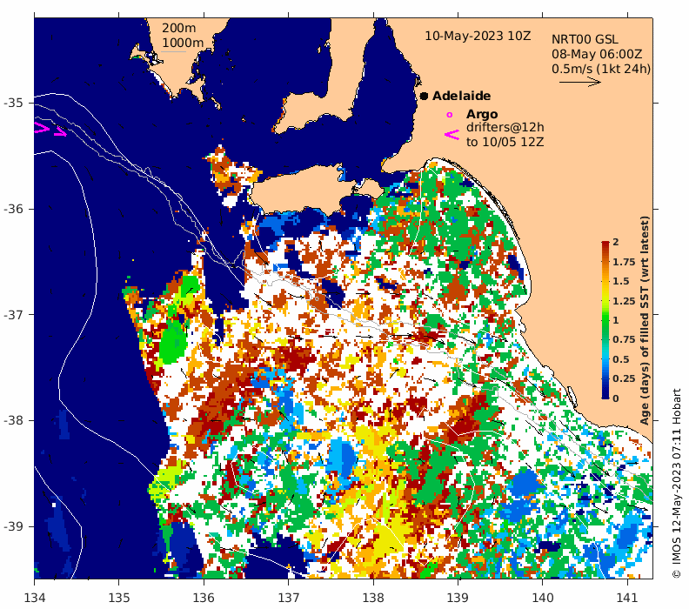Viewport: 689px width, 609px height.
Task: Click the 'Adelaide' city label
Action: pyautogui.click(x=461, y=96)
